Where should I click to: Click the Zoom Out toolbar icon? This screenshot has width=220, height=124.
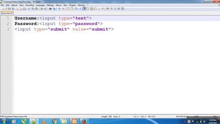coord(63,9)
